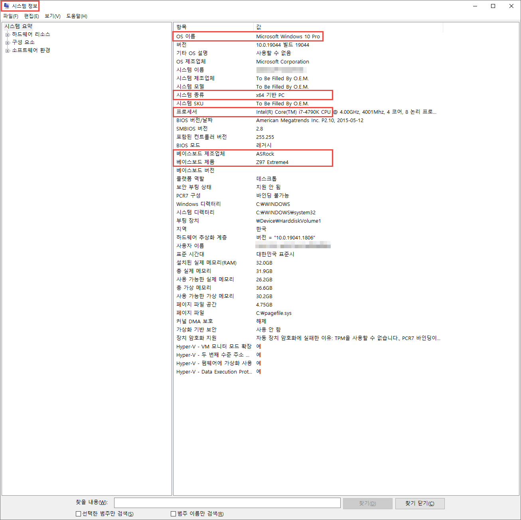The image size is (521, 520).
Task: Open the 도움말(H) menu
Action: click(77, 16)
